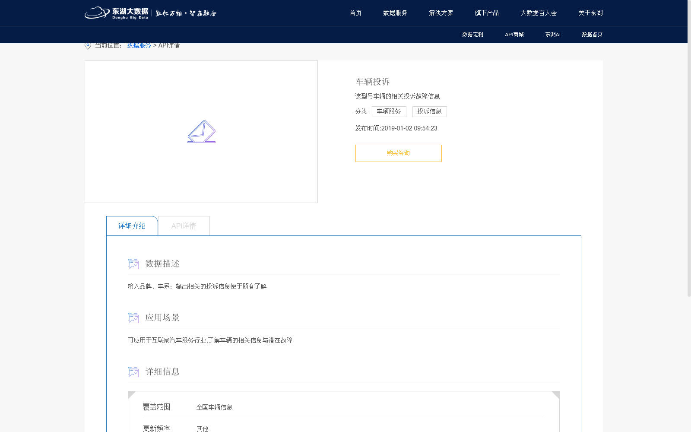The height and width of the screenshot is (432, 691).
Task: Open the 解决方案 navigation menu
Action: pyautogui.click(x=441, y=13)
